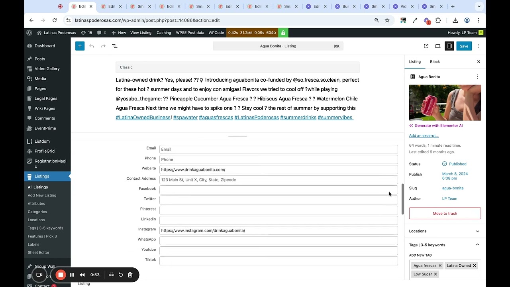Viewport: 510px width, 287px height.
Task: Switch to the Block tab
Action: (x=435, y=62)
